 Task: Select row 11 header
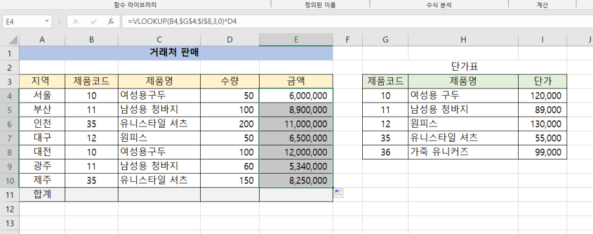tap(9, 195)
